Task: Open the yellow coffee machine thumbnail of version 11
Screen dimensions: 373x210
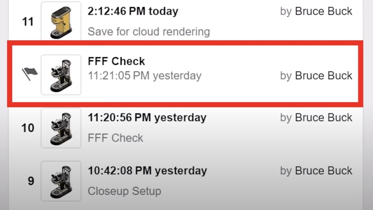Action: pyautogui.click(x=61, y=21)
